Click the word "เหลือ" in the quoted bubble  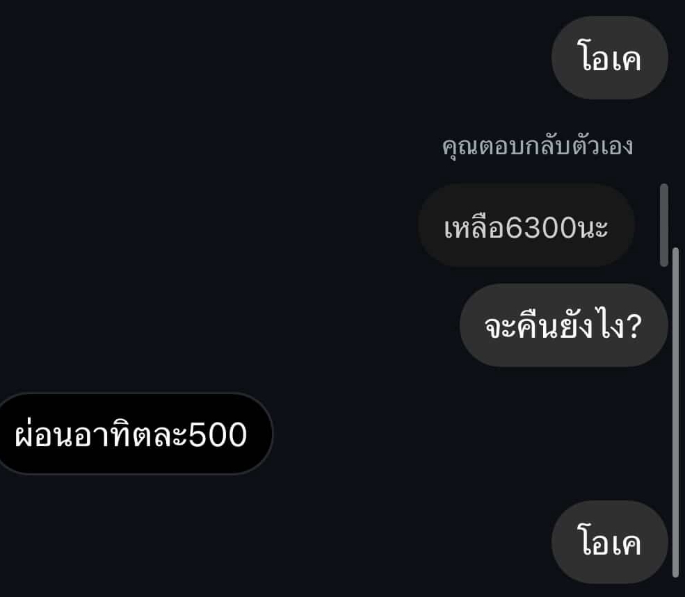pos(474,227)
